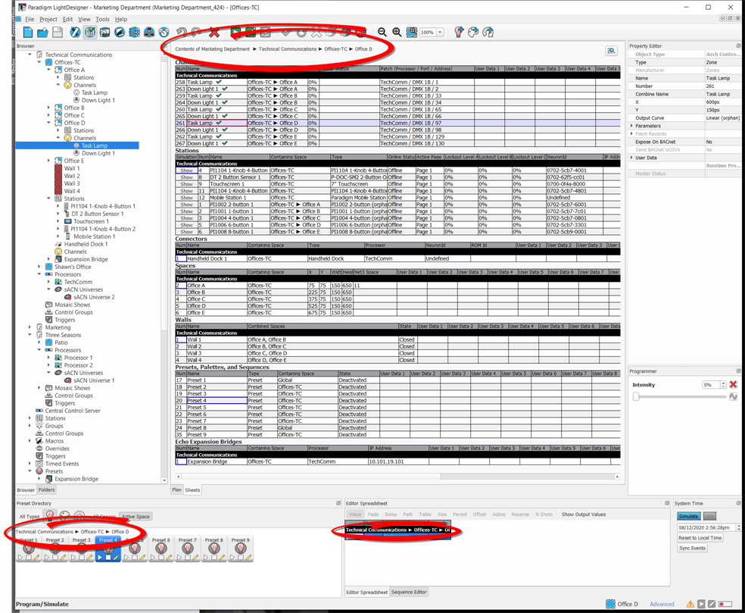745x613 pixels.
Task: Click the Save file toolbar icon
Action: [x=58, y=33]
